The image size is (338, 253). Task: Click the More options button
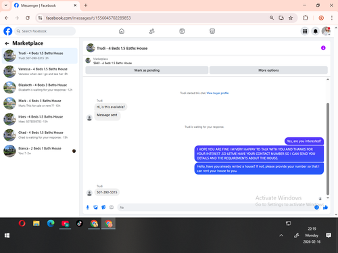pyautogui.click(x=268, y=70)
